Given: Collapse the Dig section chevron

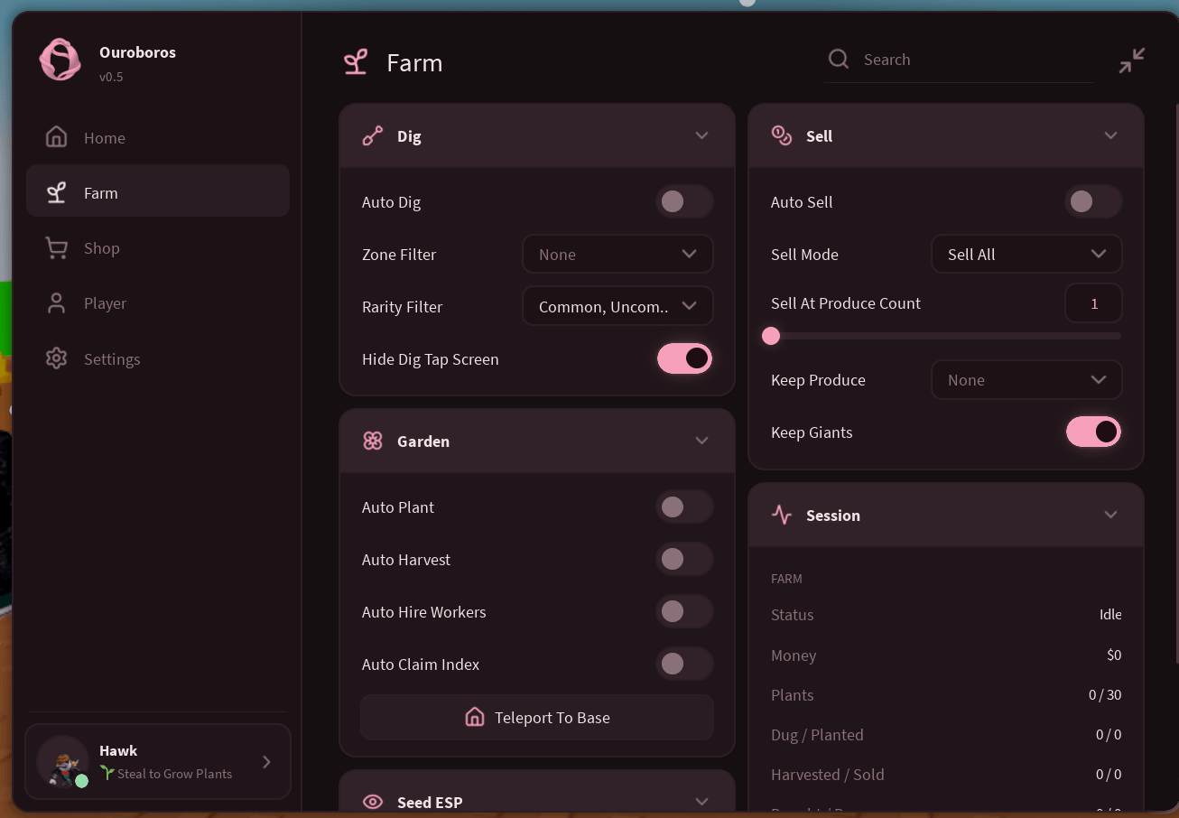Looking at the screenshot, I should point(701,135).
